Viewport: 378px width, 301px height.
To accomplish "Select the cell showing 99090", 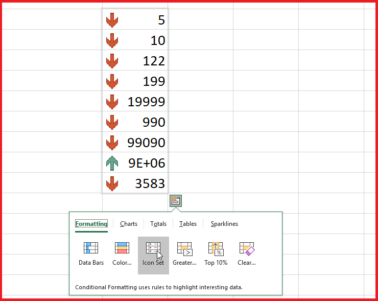I will click(135, 143).
